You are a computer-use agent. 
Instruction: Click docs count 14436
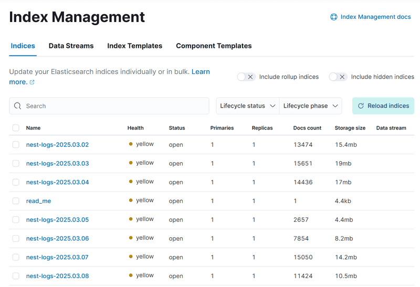point(303,182)
